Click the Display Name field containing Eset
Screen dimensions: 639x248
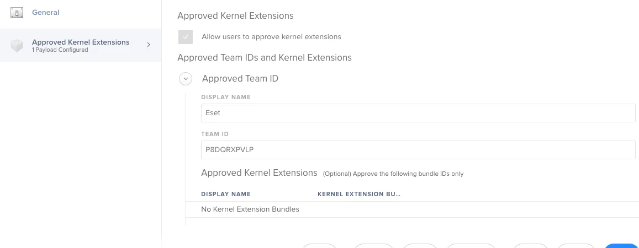(418, 113)
